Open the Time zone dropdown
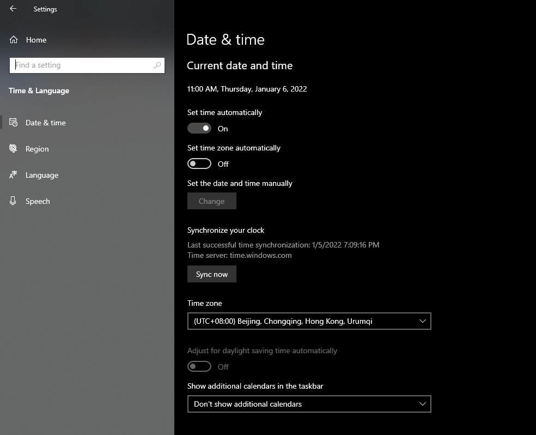536x435 pixels. (309, 321)
